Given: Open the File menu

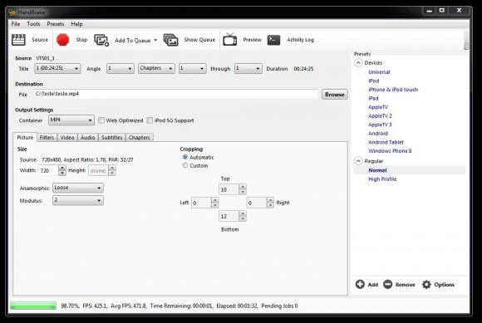Looking at the screenshot, I should (15, 24).
